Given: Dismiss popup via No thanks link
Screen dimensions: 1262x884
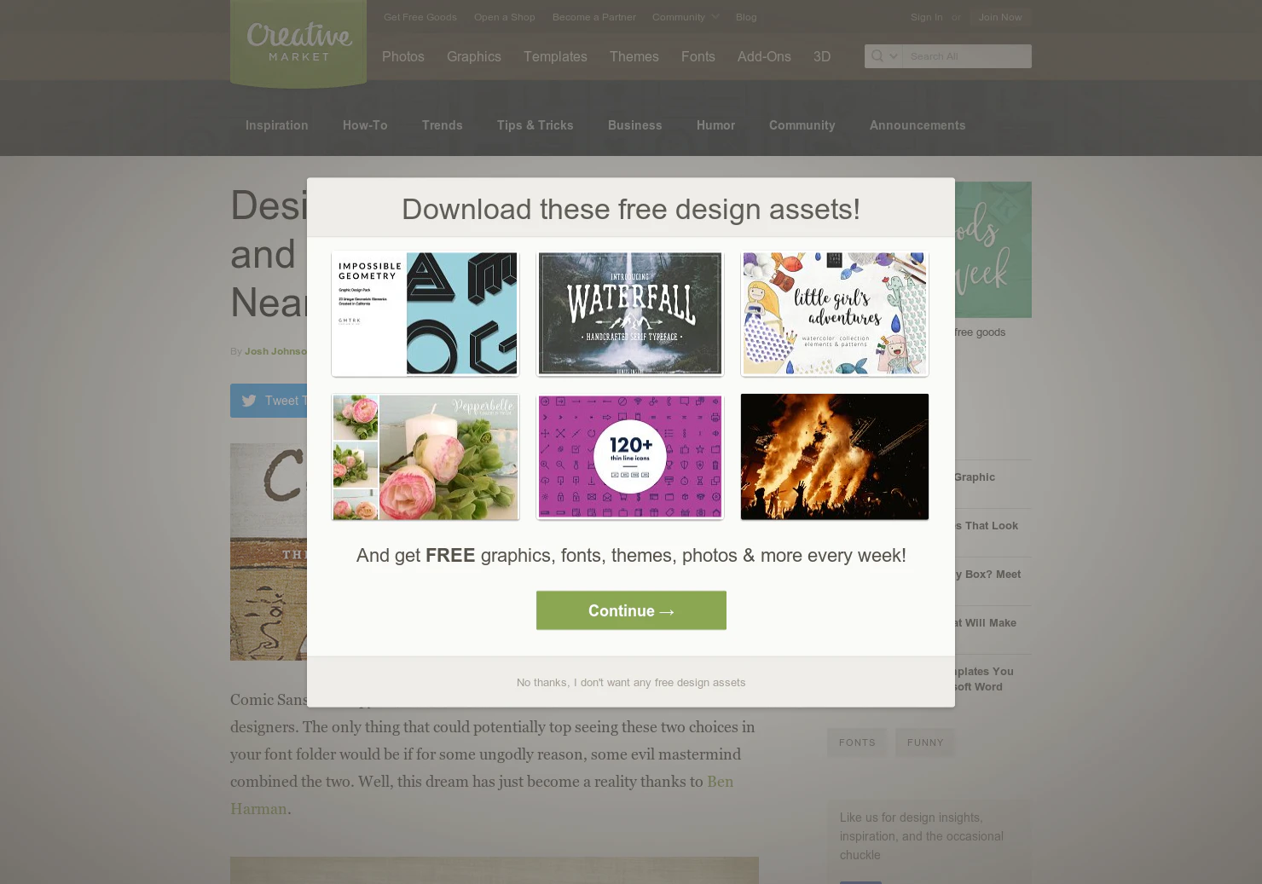Looking at the screenshot, I should pyautogui.click(x=631, y=683).
